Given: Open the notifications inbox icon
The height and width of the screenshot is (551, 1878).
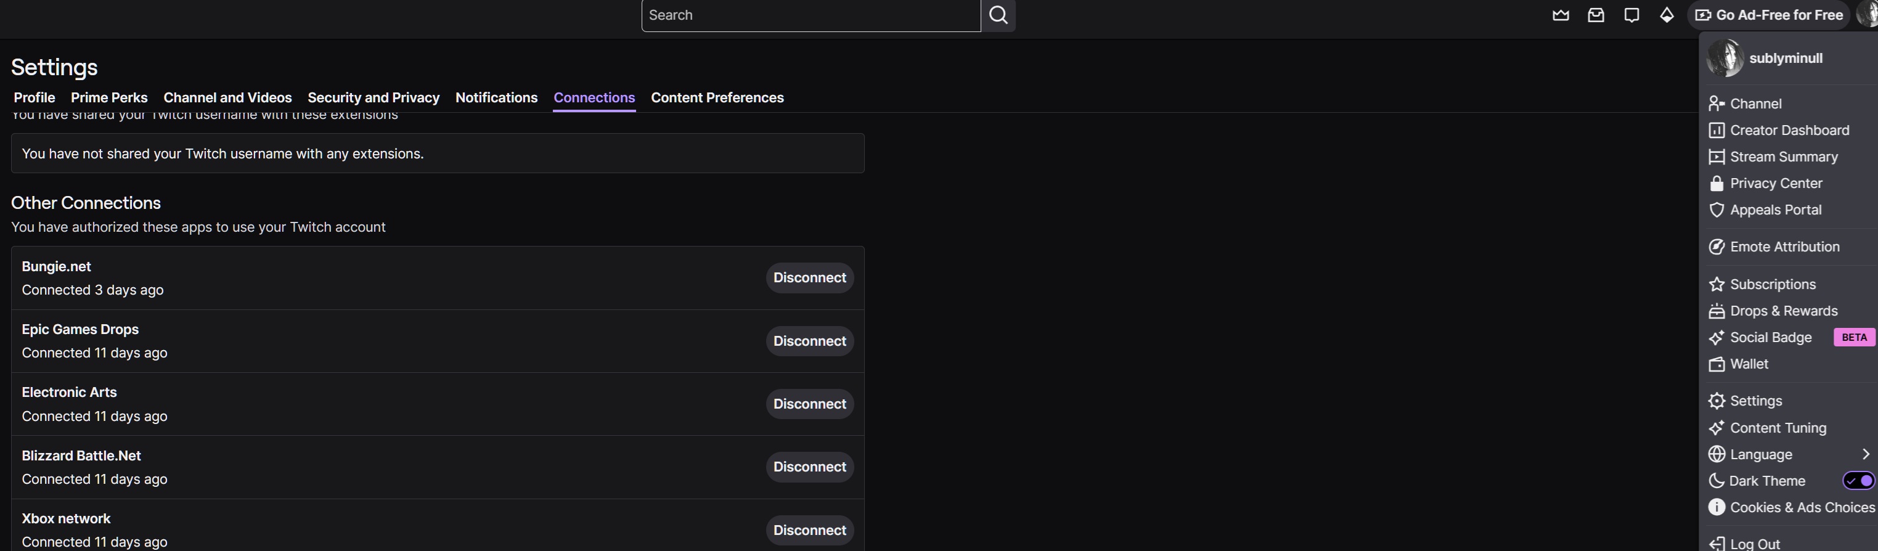Looking at the screenshot, I should pyautogui.click(x=1596, y=15).
